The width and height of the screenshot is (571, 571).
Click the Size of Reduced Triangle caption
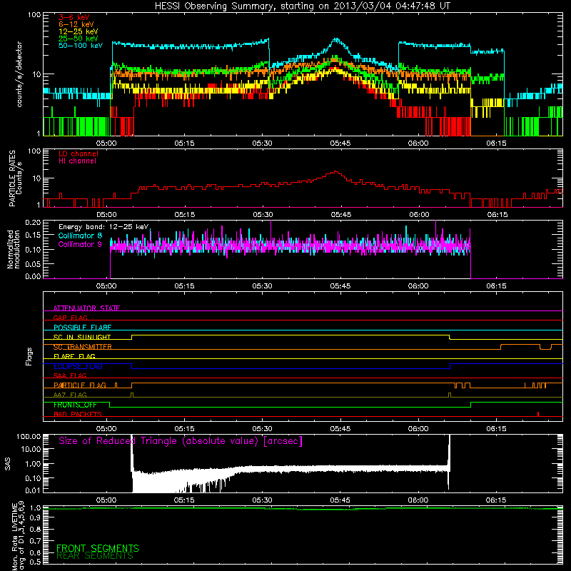tap(181, 441)
